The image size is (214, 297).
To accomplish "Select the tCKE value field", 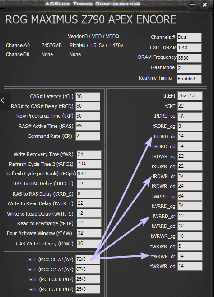I will point(190,106).
